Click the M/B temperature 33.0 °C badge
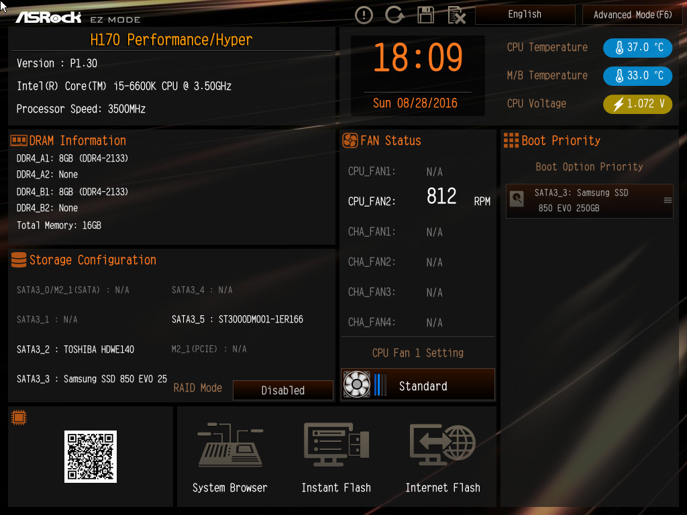Screen dimensions: 687x515 [637, 75]
